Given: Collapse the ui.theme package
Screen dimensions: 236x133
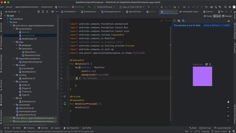Looking at the screenshot, I should click(x=14, y=82).
